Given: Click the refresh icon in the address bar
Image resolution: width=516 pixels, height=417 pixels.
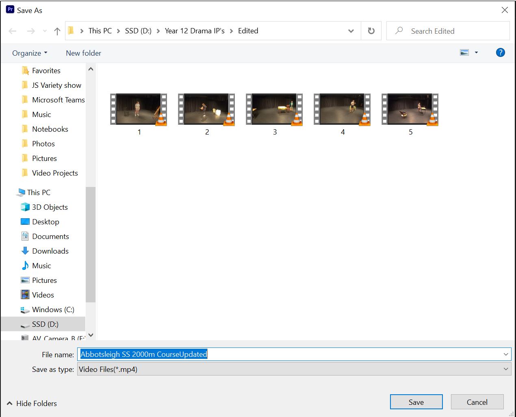Looking at the screenshot, I should point(371,30).
